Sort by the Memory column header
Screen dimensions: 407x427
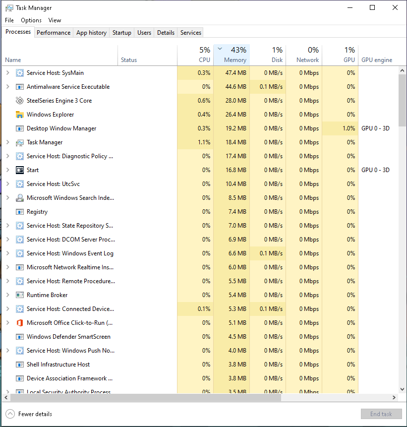[232, 55]
